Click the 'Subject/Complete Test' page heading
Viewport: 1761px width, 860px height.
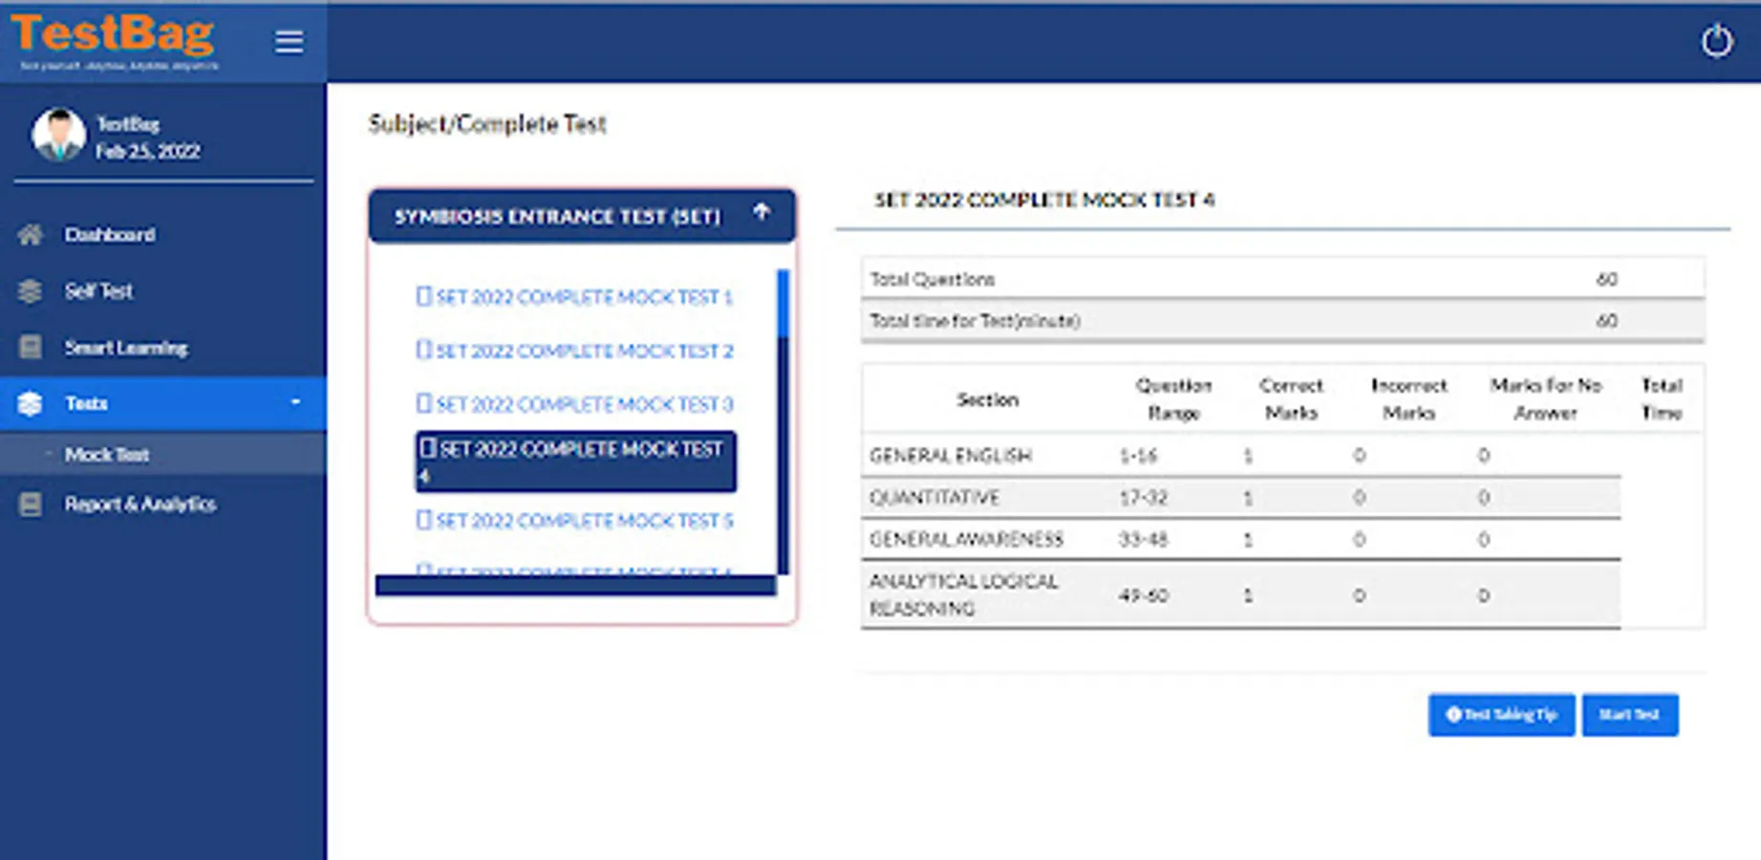(x=487, y=124)
